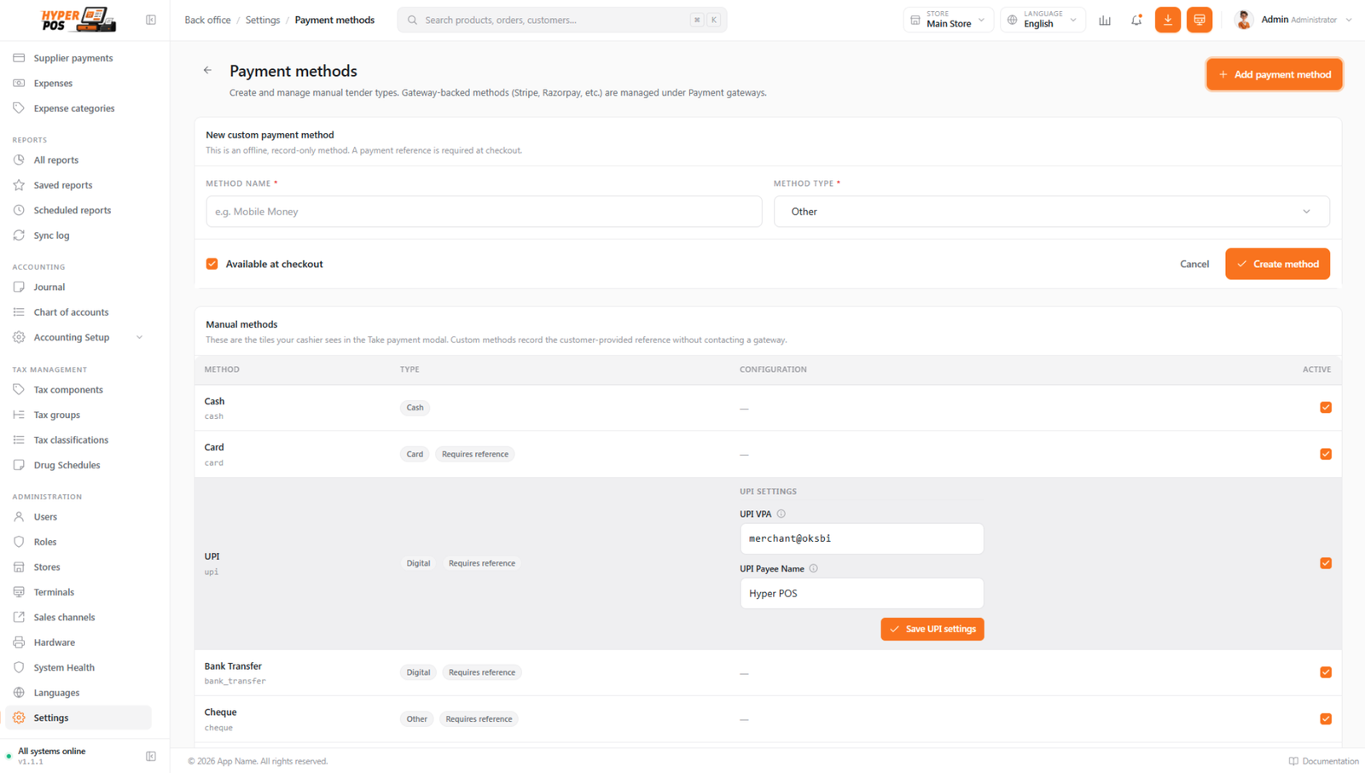Click the UPI Payee Name field
Screen dimensions: 1365x773
pyautogui.click(x=862, y=593)
